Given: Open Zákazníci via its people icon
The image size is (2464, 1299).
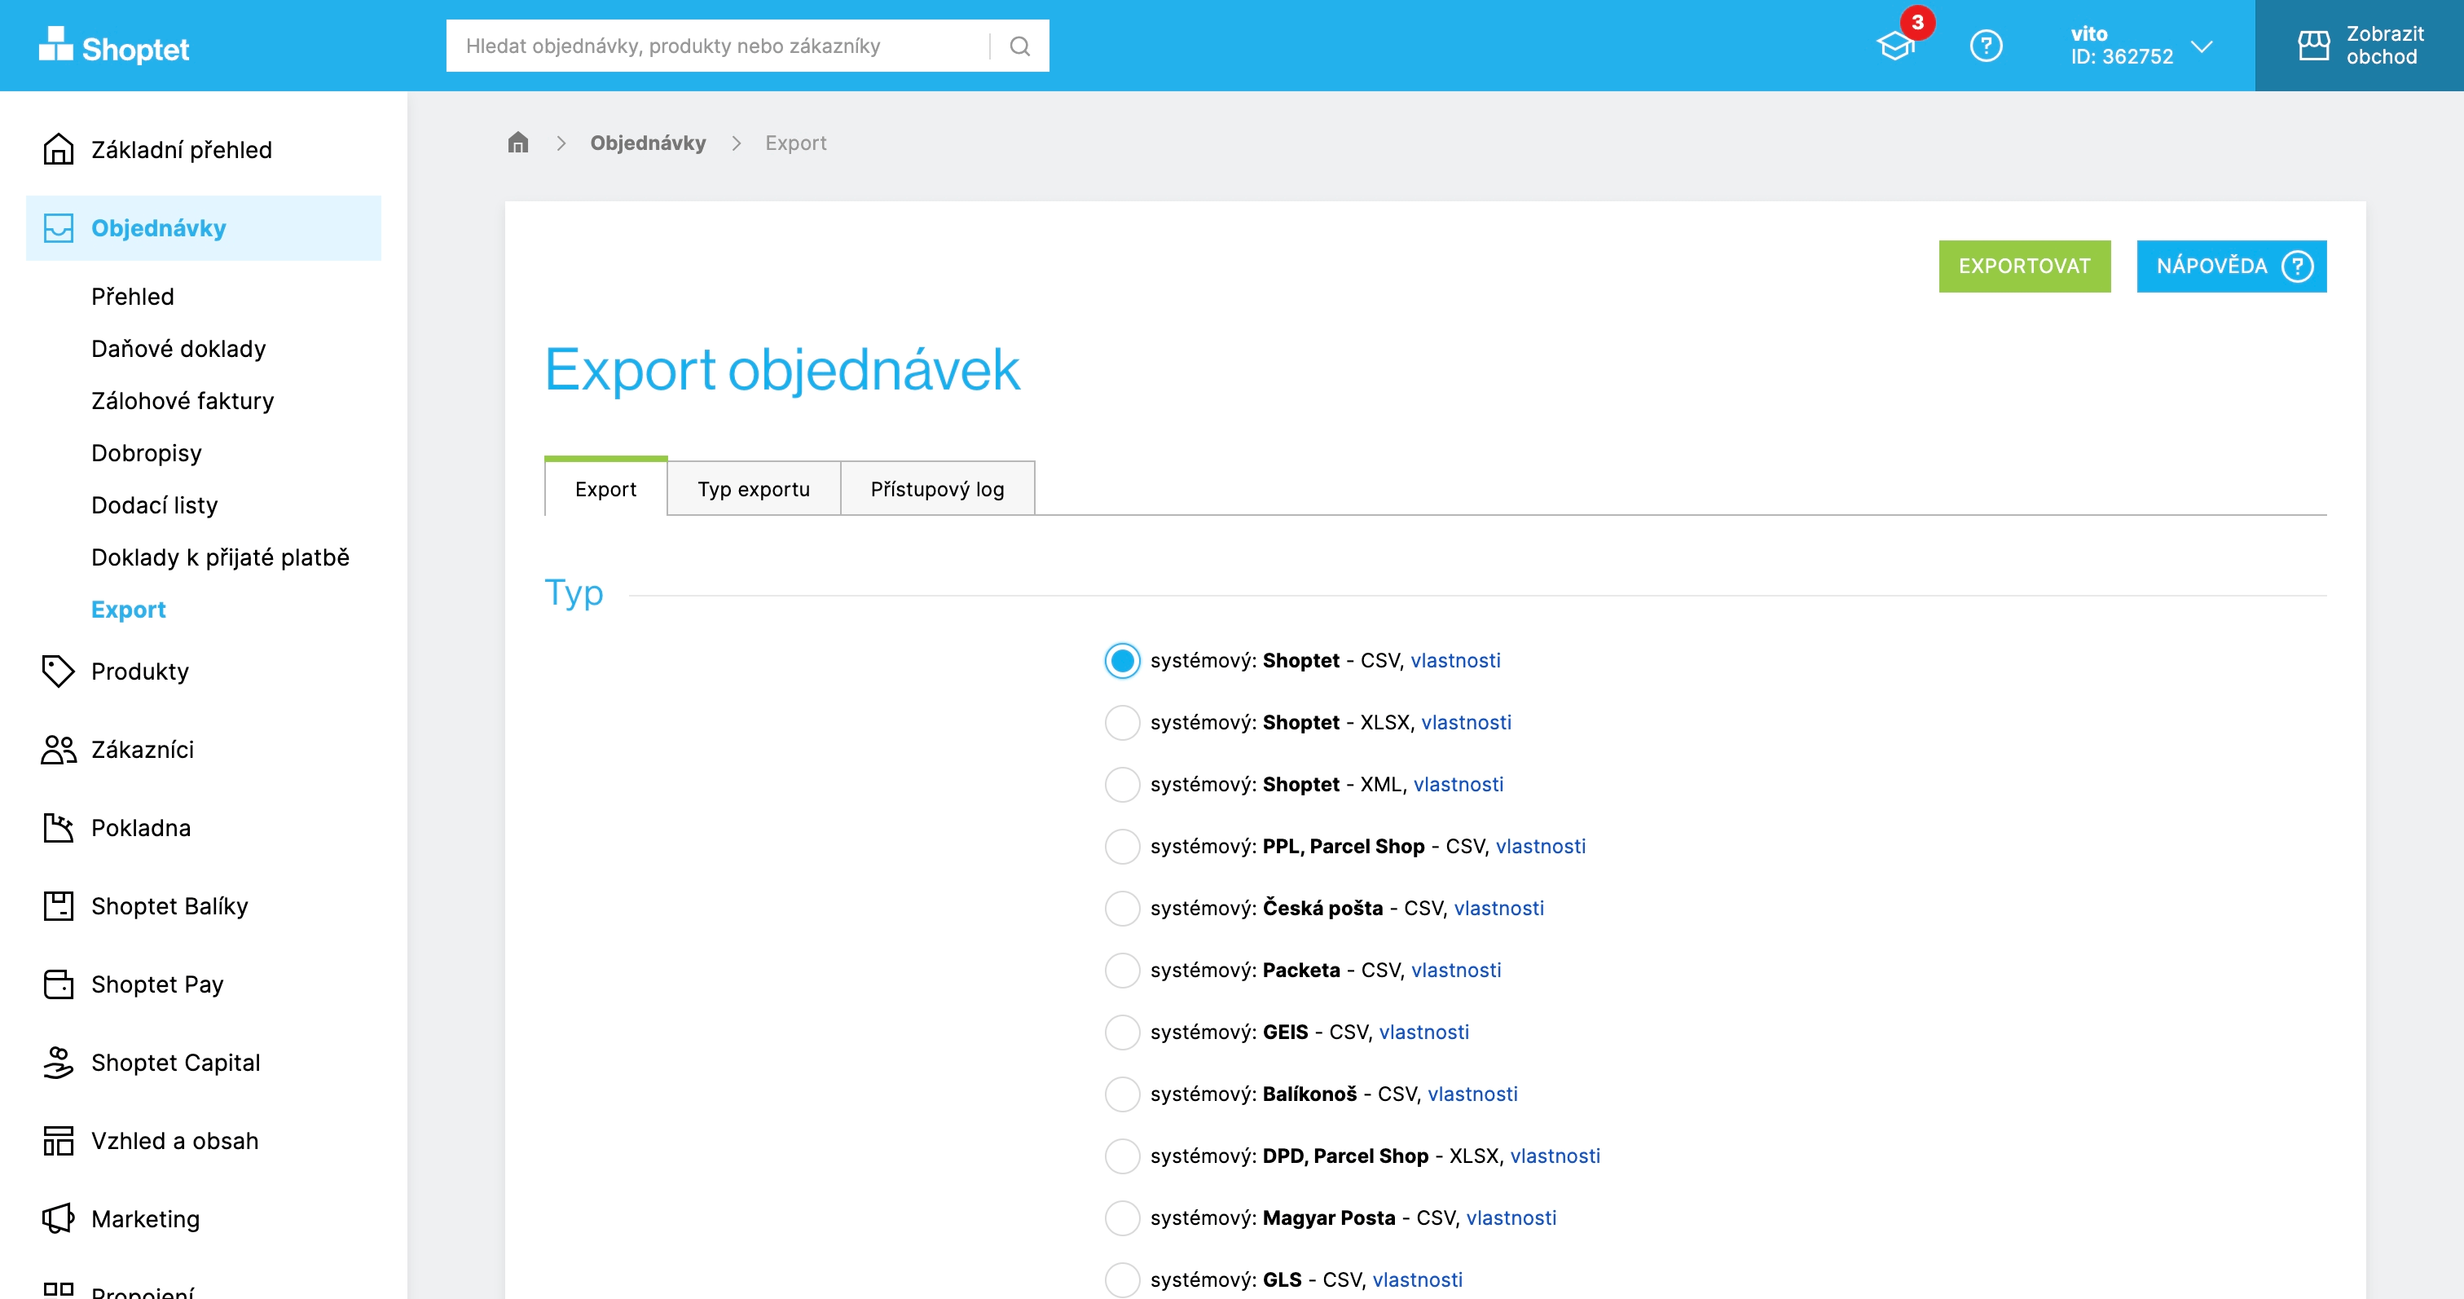Looking at the screenshot, I should click(x=57, y=749).
